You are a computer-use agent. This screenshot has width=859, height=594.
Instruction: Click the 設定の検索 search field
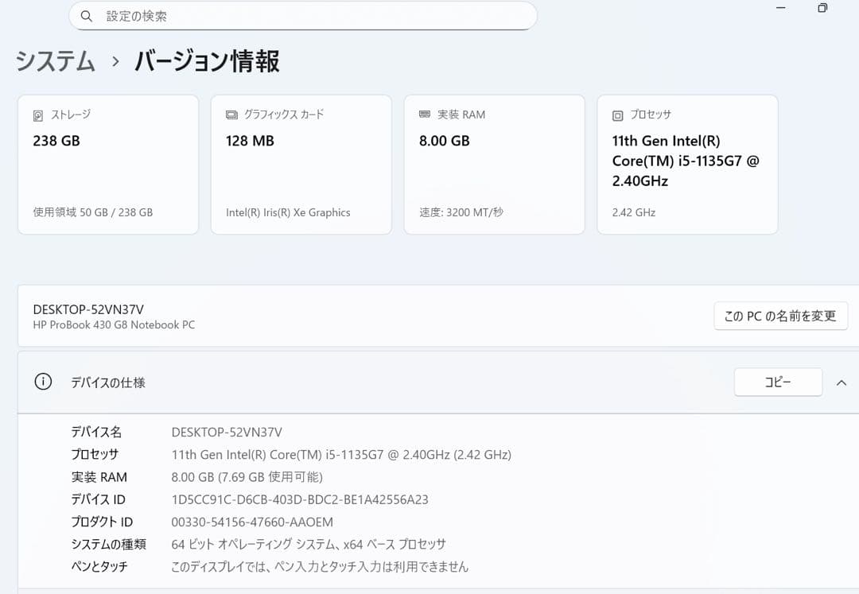302,16
